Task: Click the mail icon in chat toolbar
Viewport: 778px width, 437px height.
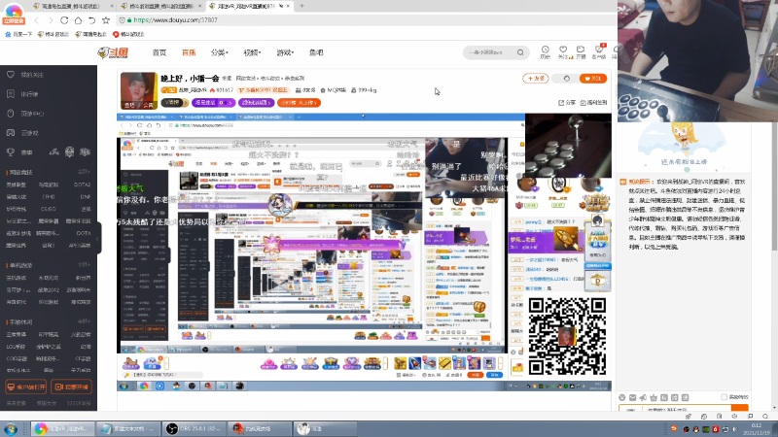Action: click(633, 397)
